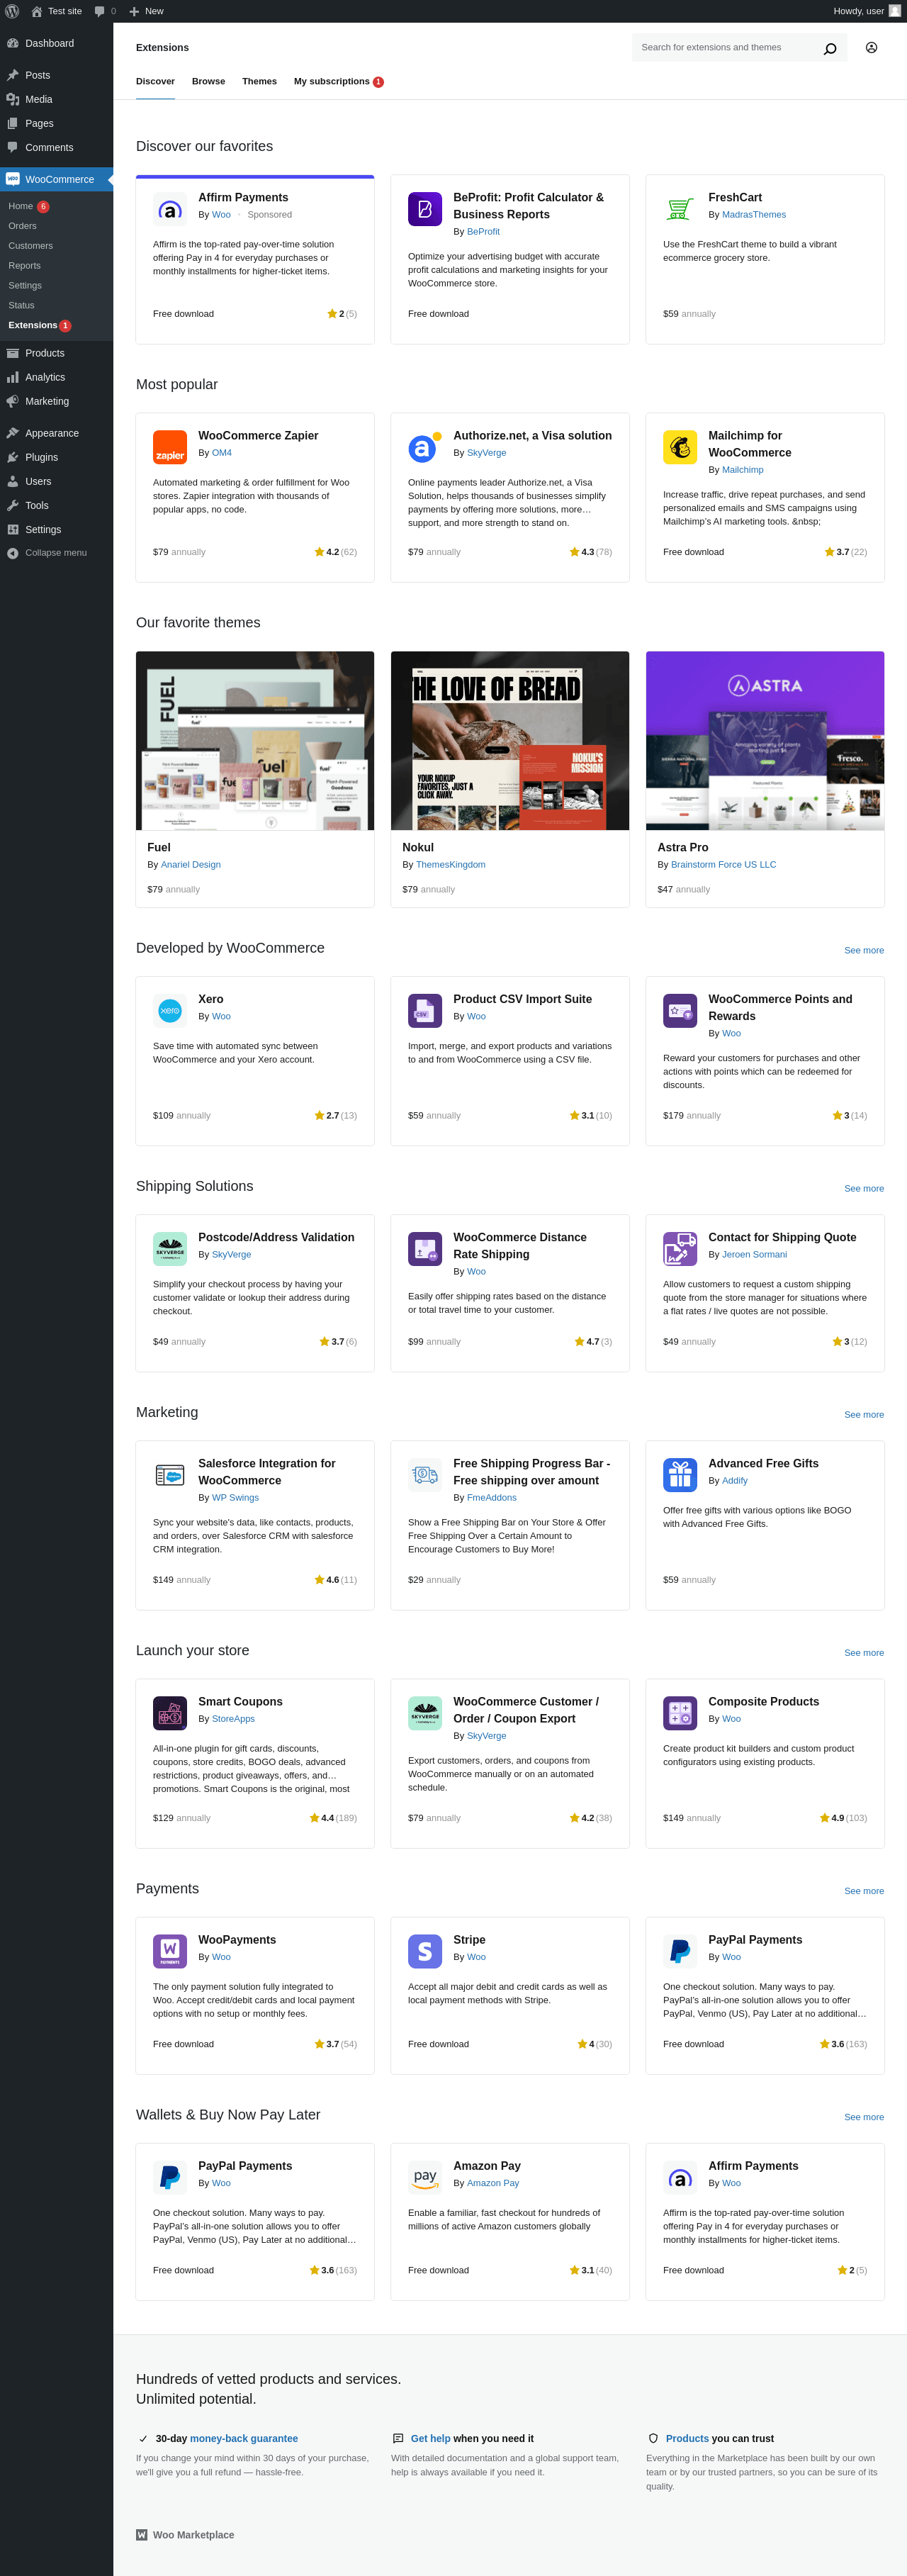Click the Stripe extension icon
Viewport: 907px width, 2576px height.
(425, 1951)
